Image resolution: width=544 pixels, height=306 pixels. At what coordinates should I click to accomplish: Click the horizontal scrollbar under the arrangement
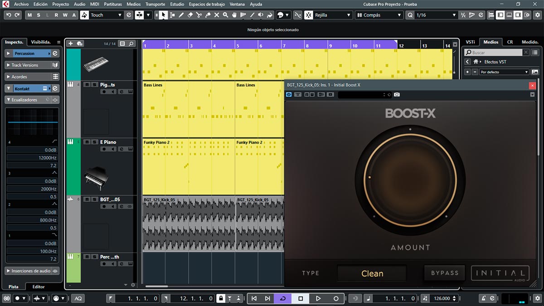[156, 286]
